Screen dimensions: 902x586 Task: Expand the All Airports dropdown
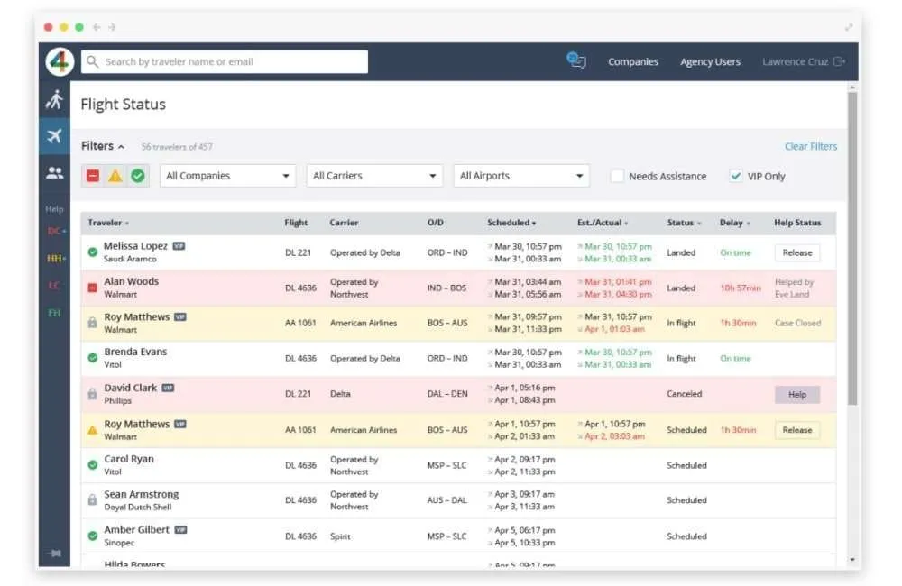[x=521, y=176]
